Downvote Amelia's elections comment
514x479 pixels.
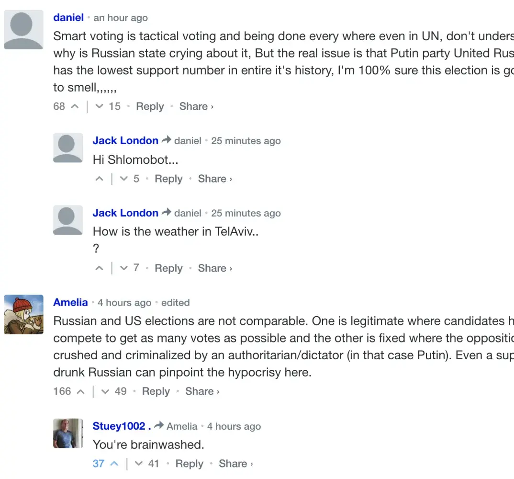106,391
